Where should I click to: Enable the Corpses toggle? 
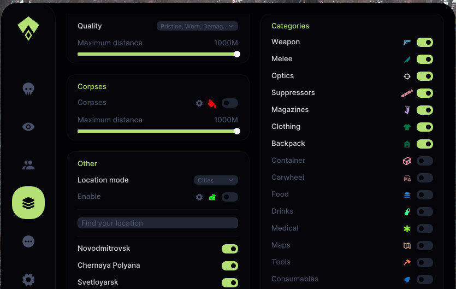pyautogui.click(x=230, y=103)
